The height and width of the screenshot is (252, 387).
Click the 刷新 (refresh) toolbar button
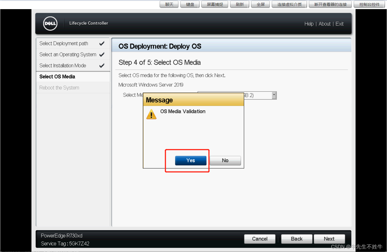[240, 4]
